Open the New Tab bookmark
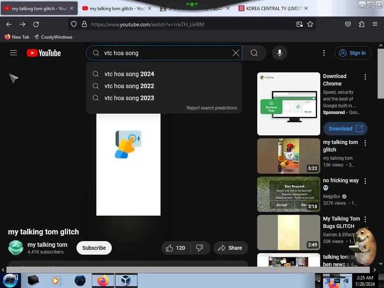384x288 pixels. coord(17,37)
